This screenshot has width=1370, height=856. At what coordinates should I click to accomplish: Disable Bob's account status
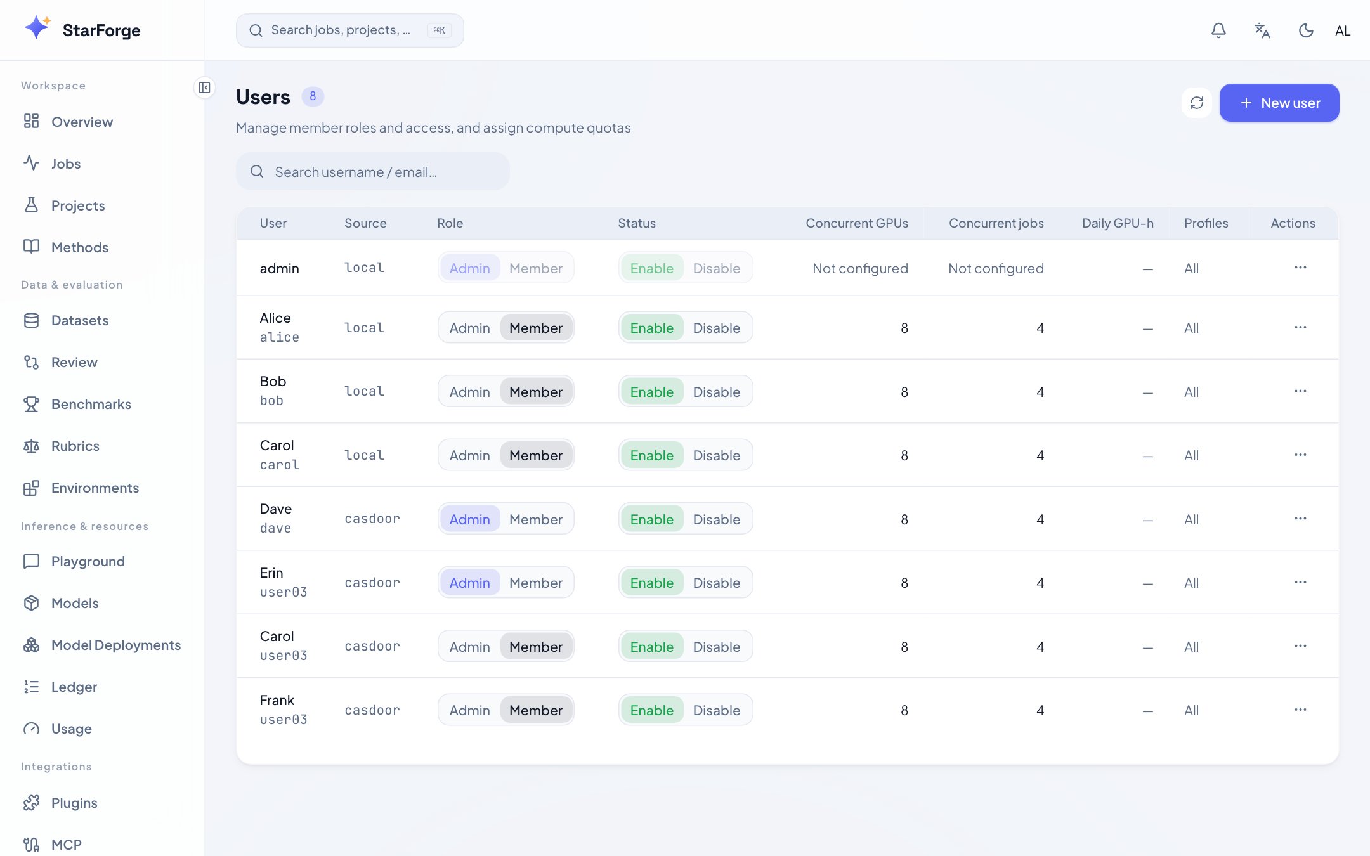(717, 392)
